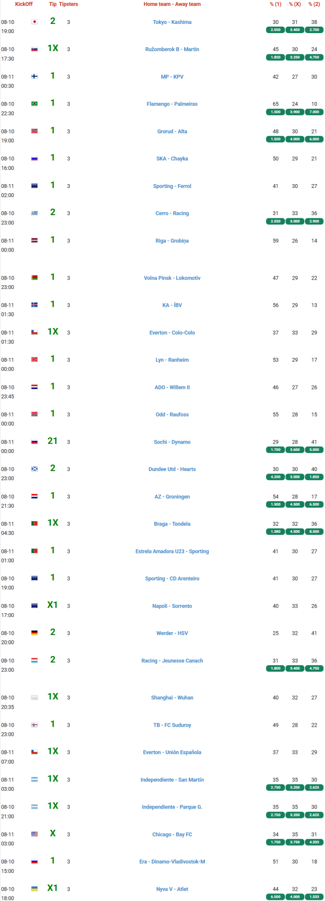Open the Independiente - San Martín match link
The image size is (325, 901).
[172, 780]
